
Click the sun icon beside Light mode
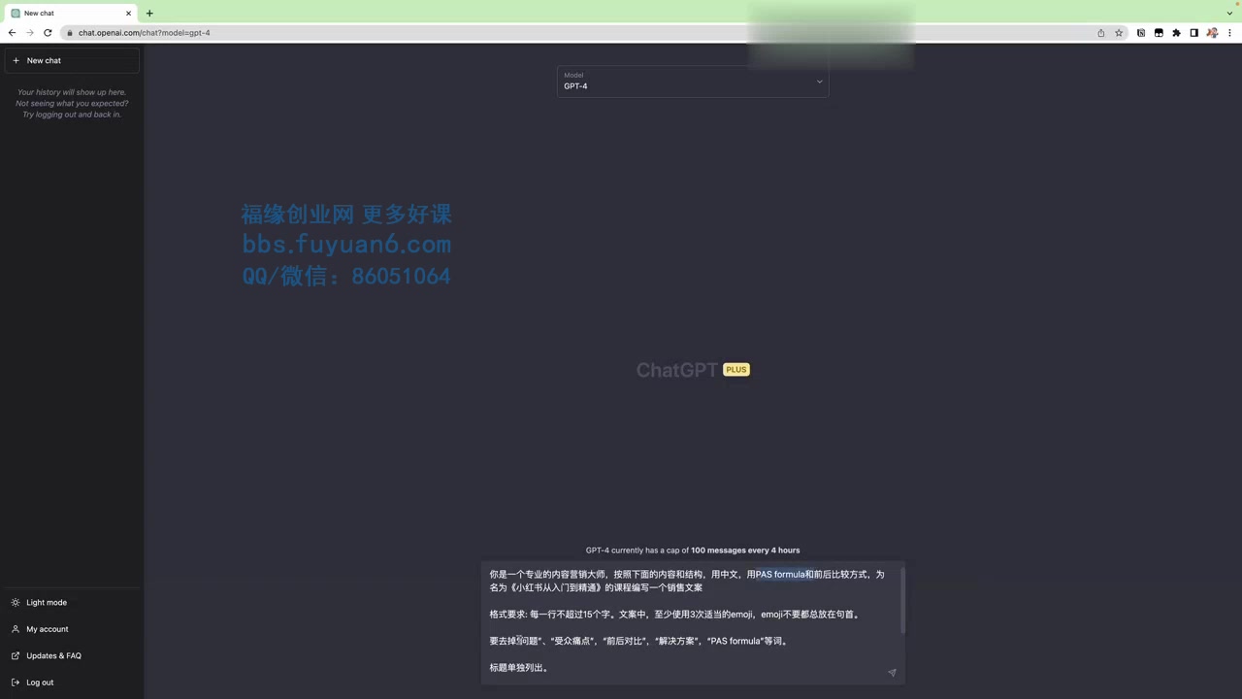coord(16,602)
